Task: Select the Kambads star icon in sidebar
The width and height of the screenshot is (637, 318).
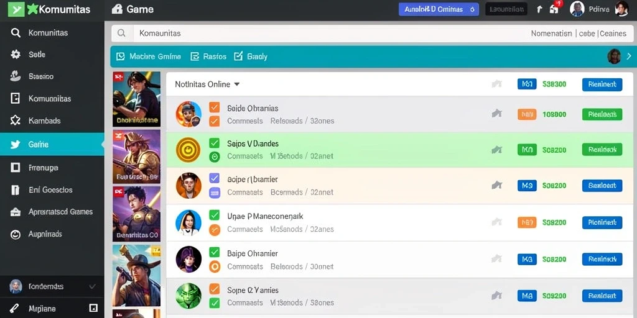Action: pyautogui.click(x=16, y=120)
